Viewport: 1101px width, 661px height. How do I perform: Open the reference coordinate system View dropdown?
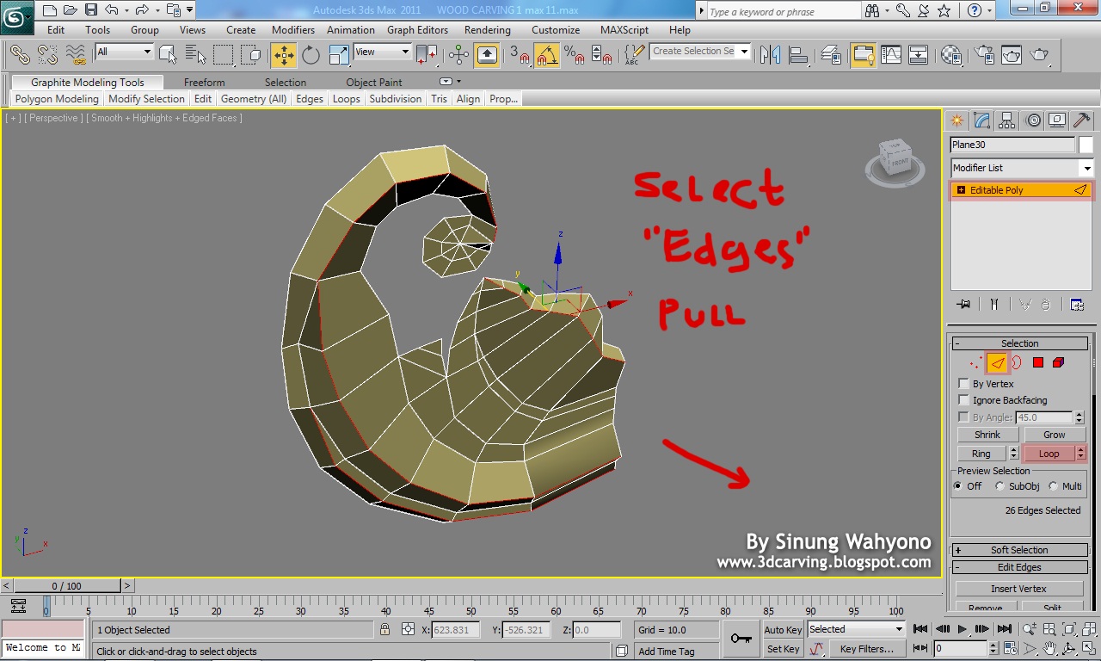382,52
